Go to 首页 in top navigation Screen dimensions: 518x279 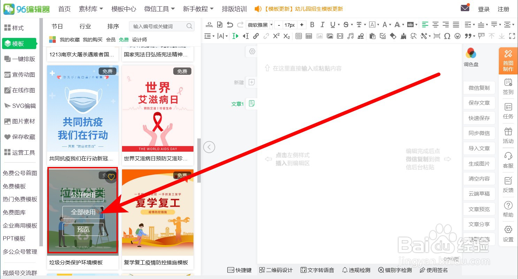pyautogui.click(x=64, y=9)
